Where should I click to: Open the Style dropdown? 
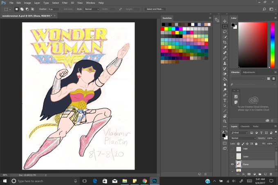[x=92, y=9]
